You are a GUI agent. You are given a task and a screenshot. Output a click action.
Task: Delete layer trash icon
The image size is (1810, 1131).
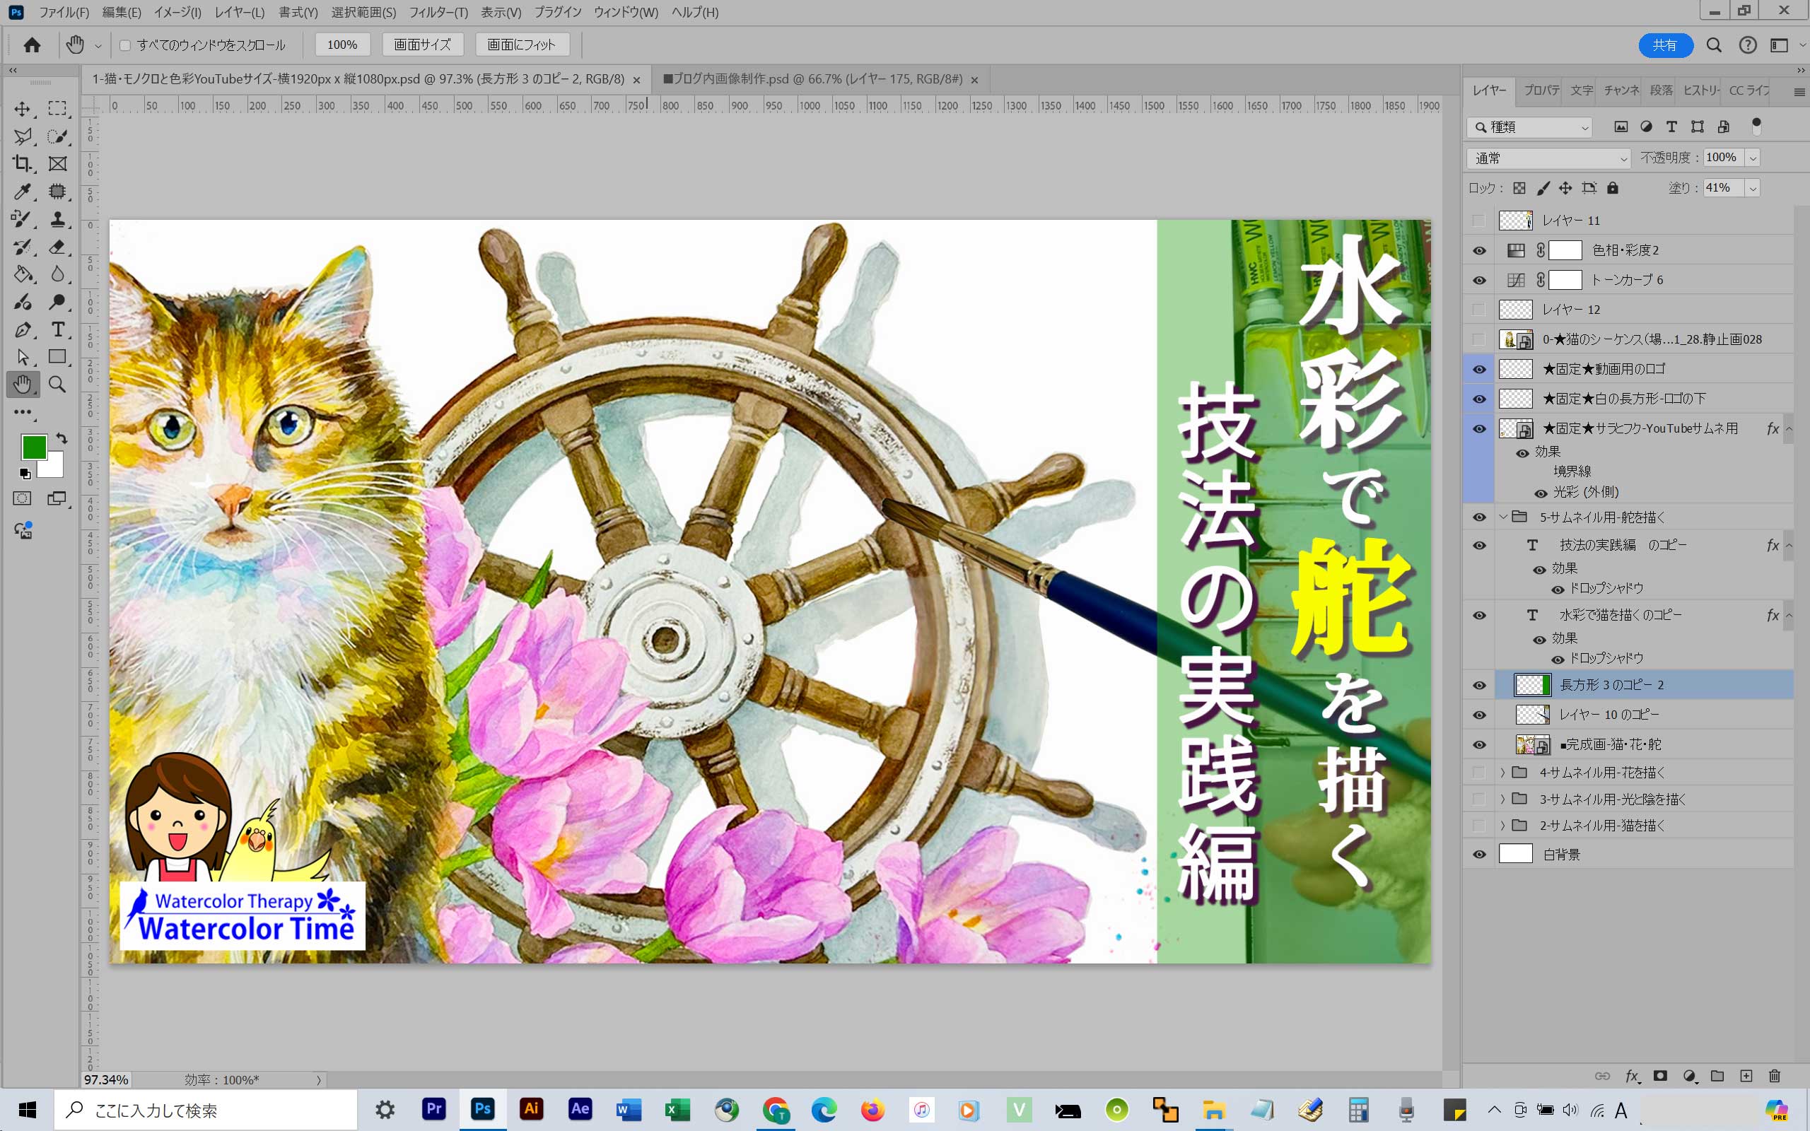point(1775,1077)
